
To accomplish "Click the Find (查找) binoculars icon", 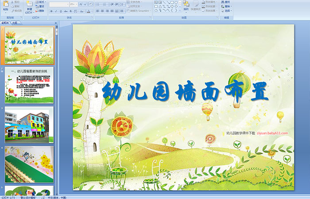I will 223,2.
